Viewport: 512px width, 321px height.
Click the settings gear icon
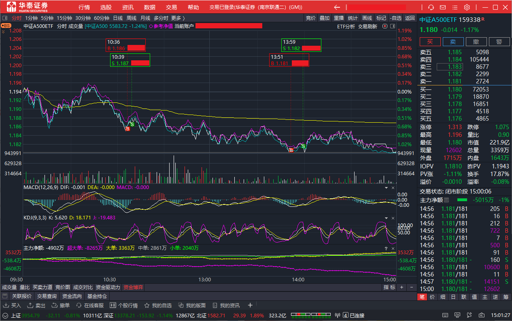point(467,7)
